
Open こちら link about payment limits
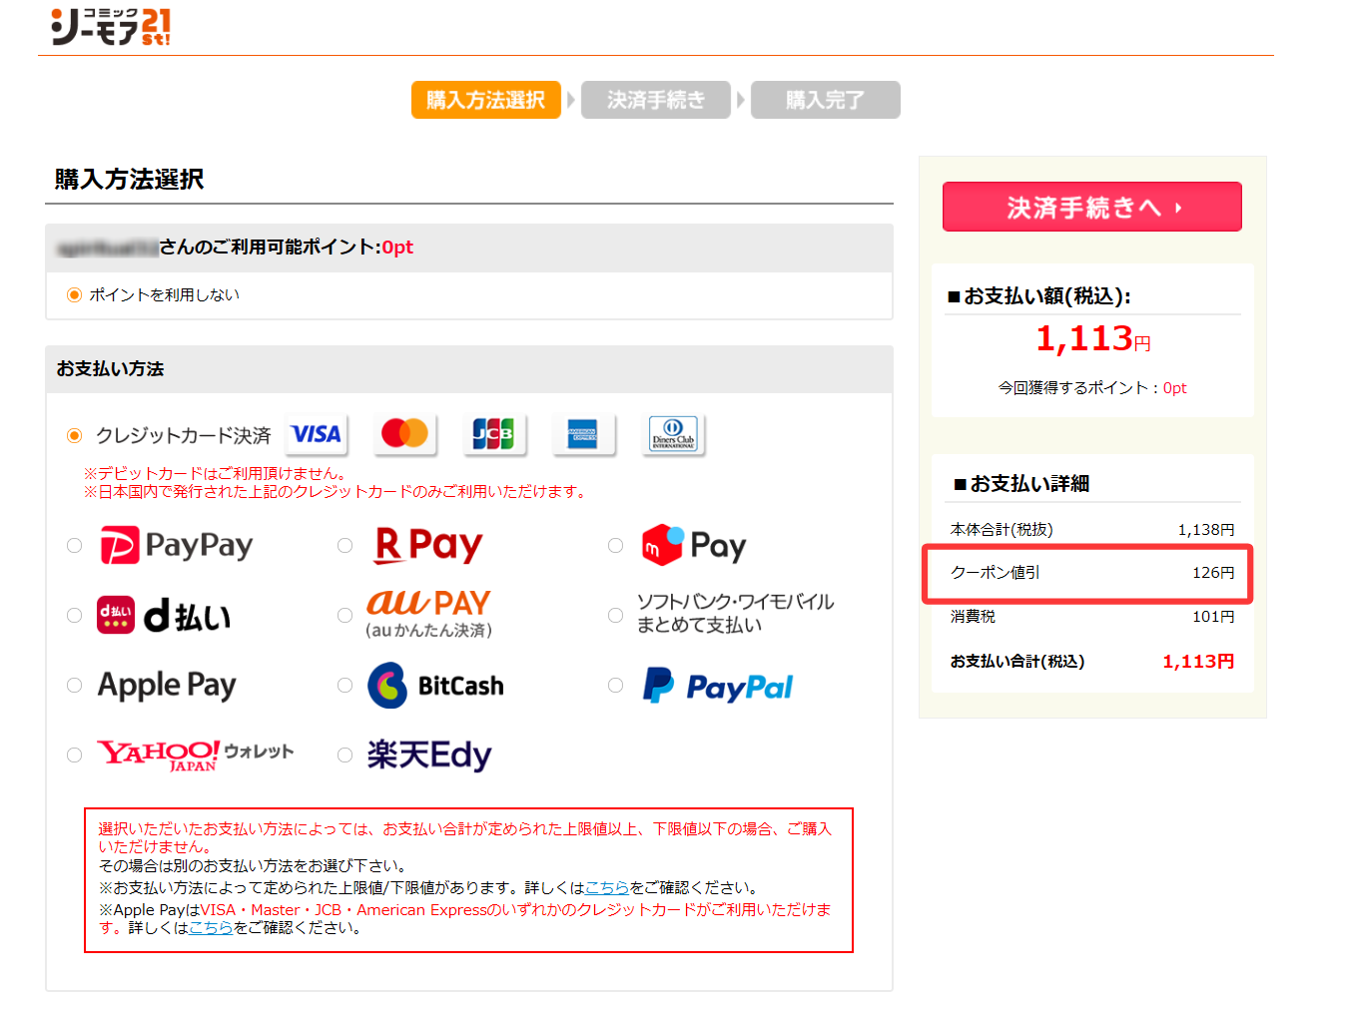607,887
